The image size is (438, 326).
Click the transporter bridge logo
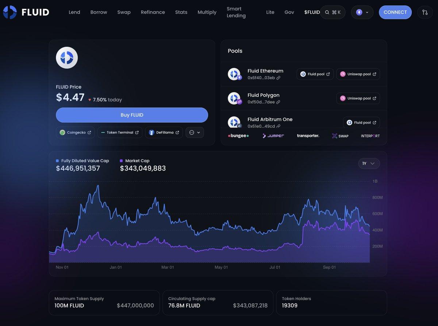point(308,135)
